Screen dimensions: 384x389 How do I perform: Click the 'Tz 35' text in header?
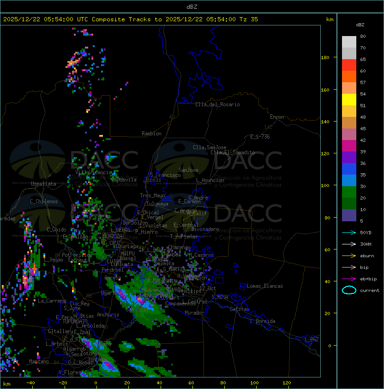[x=249, y=19]
